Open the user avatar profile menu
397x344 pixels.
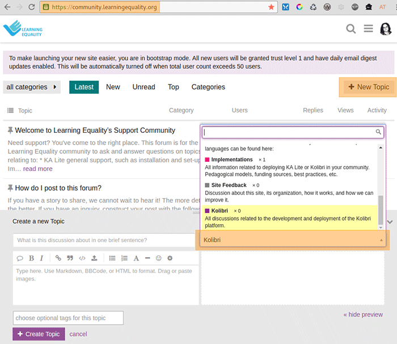click(x=386, y=28)
